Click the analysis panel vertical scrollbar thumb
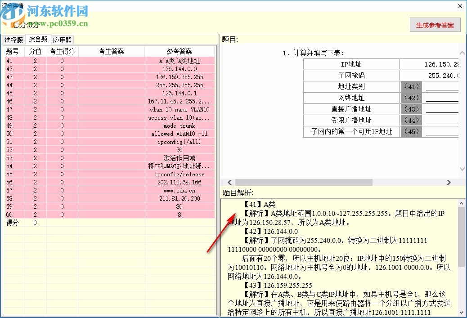 click(461, 237)
